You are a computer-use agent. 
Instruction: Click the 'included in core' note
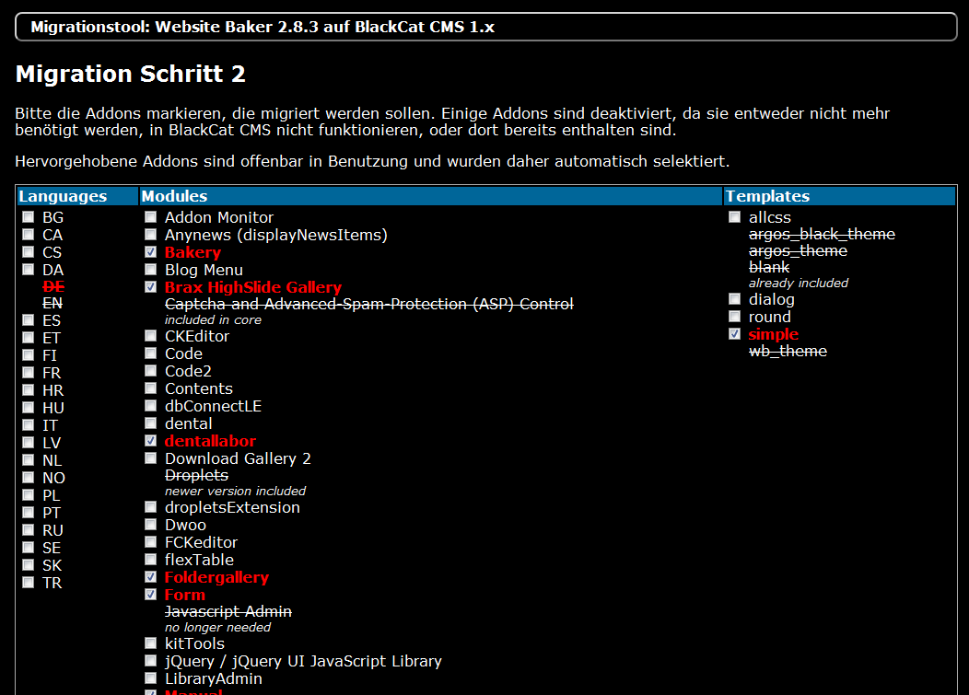coord(213,320)
